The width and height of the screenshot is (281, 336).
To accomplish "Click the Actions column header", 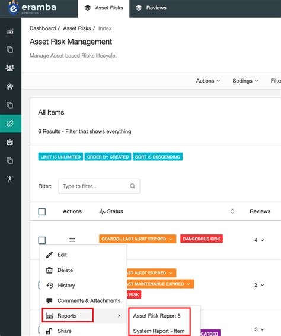I will click(x=72, y=211).
